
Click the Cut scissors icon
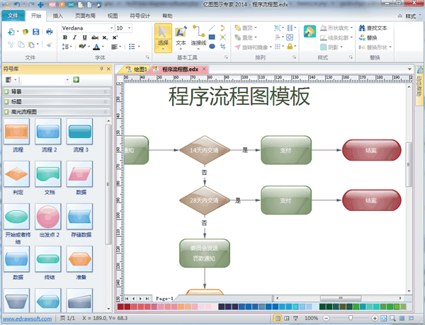pyautogui.click(x=11, y=45)
